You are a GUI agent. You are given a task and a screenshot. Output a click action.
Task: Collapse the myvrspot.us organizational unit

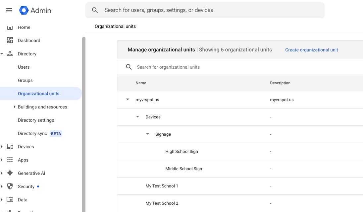click(128, 100)
